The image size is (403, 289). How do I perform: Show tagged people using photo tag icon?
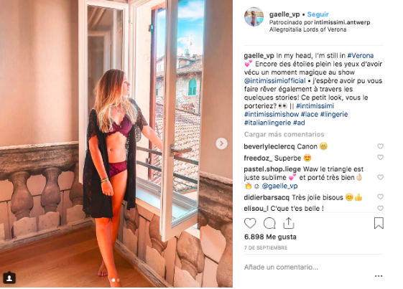point(9,278)
